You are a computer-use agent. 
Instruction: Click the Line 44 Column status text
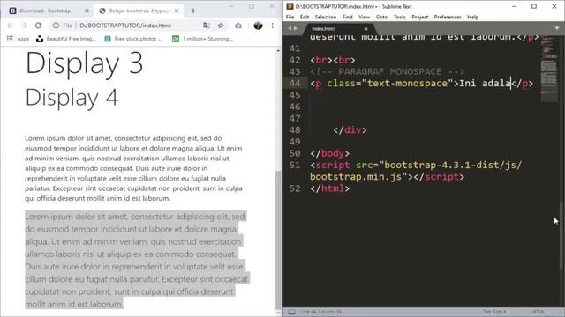point(320,312)
